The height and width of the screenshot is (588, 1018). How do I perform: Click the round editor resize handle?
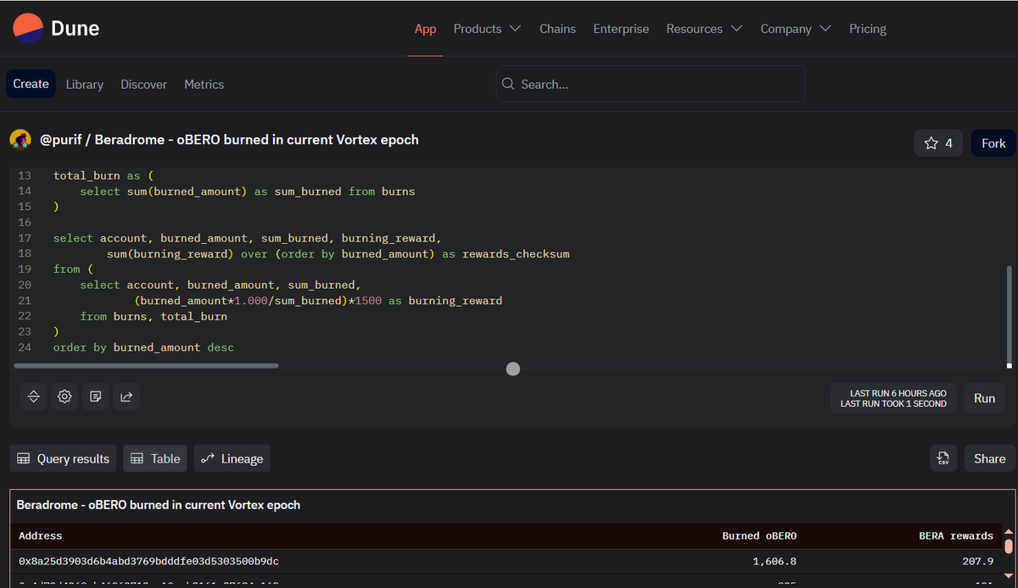(x=512, y=369)
